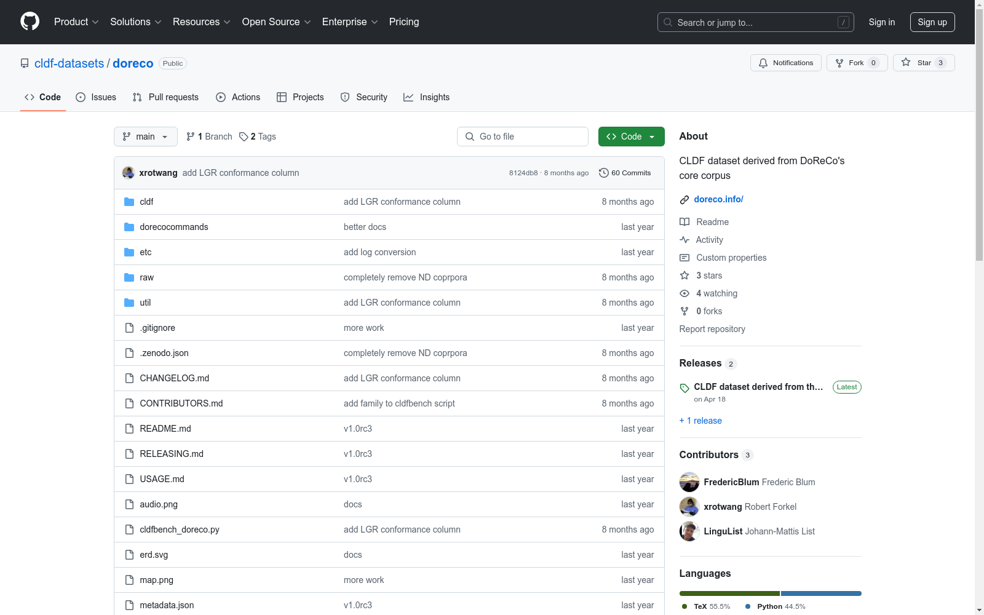
Task: Open the Issues tab
Action: [x=96, y=97]
